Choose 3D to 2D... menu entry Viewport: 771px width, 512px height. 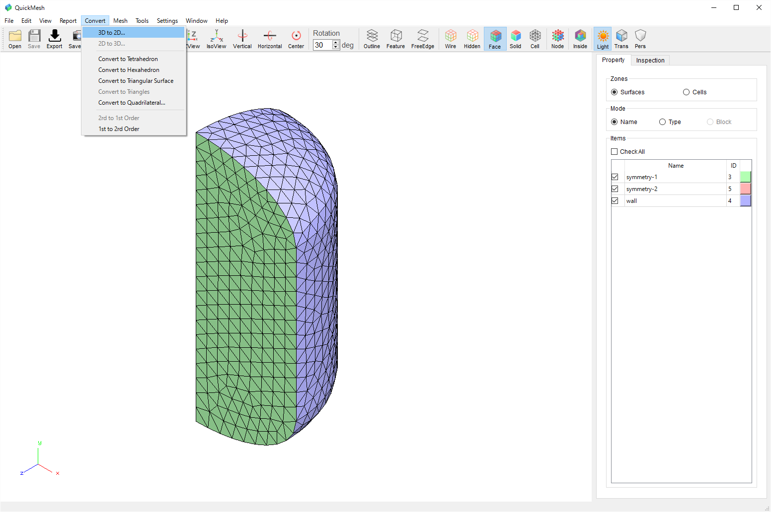133,33
